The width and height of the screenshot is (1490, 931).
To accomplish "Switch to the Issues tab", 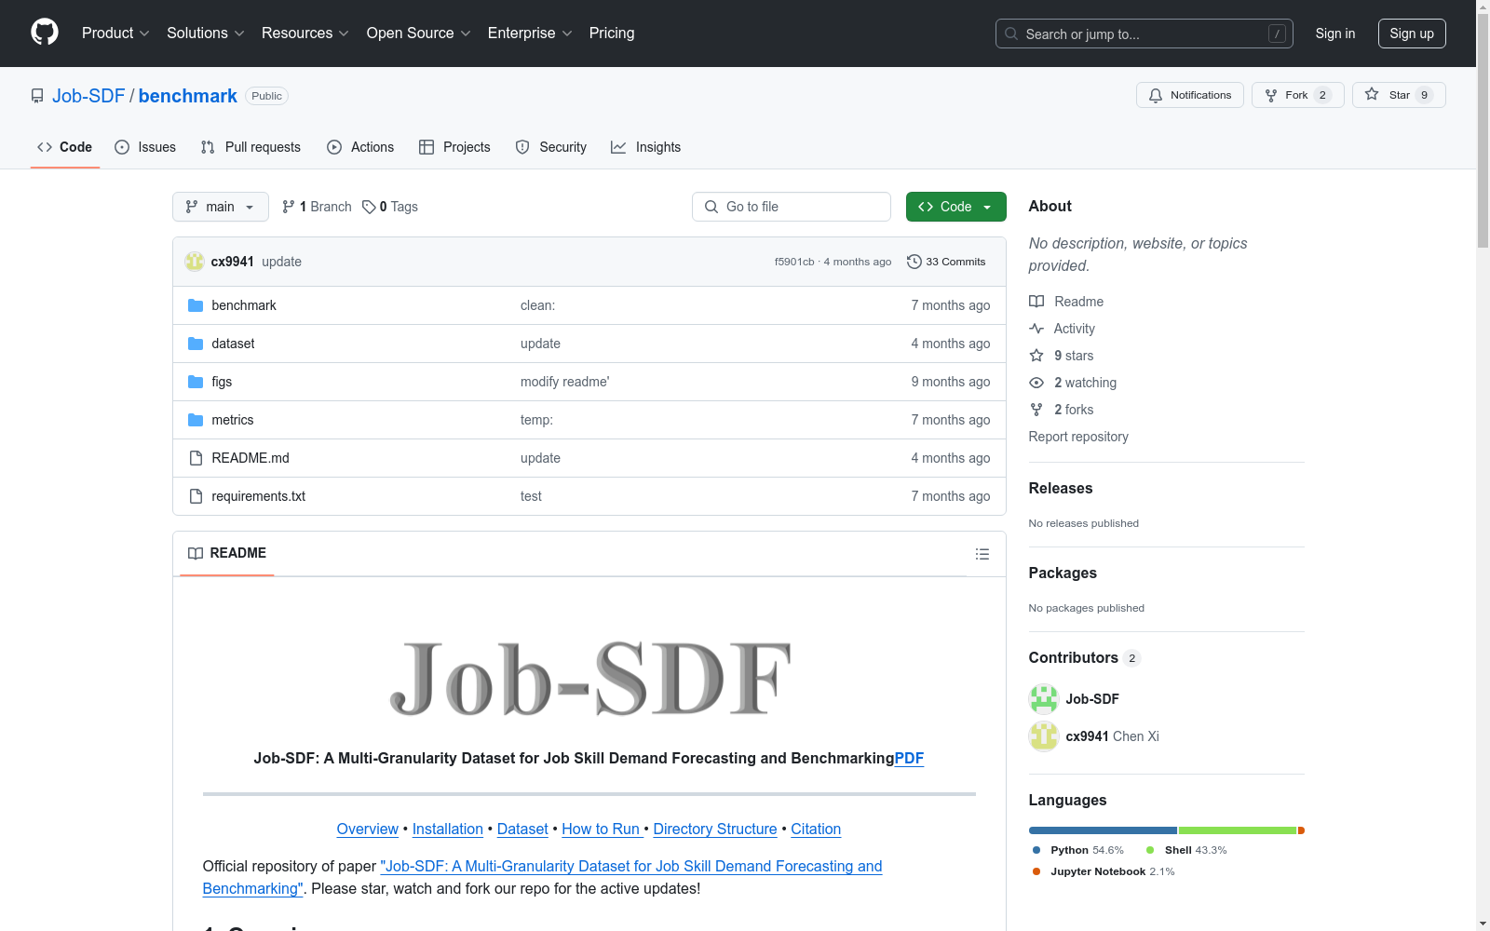I will coord(145,147).
